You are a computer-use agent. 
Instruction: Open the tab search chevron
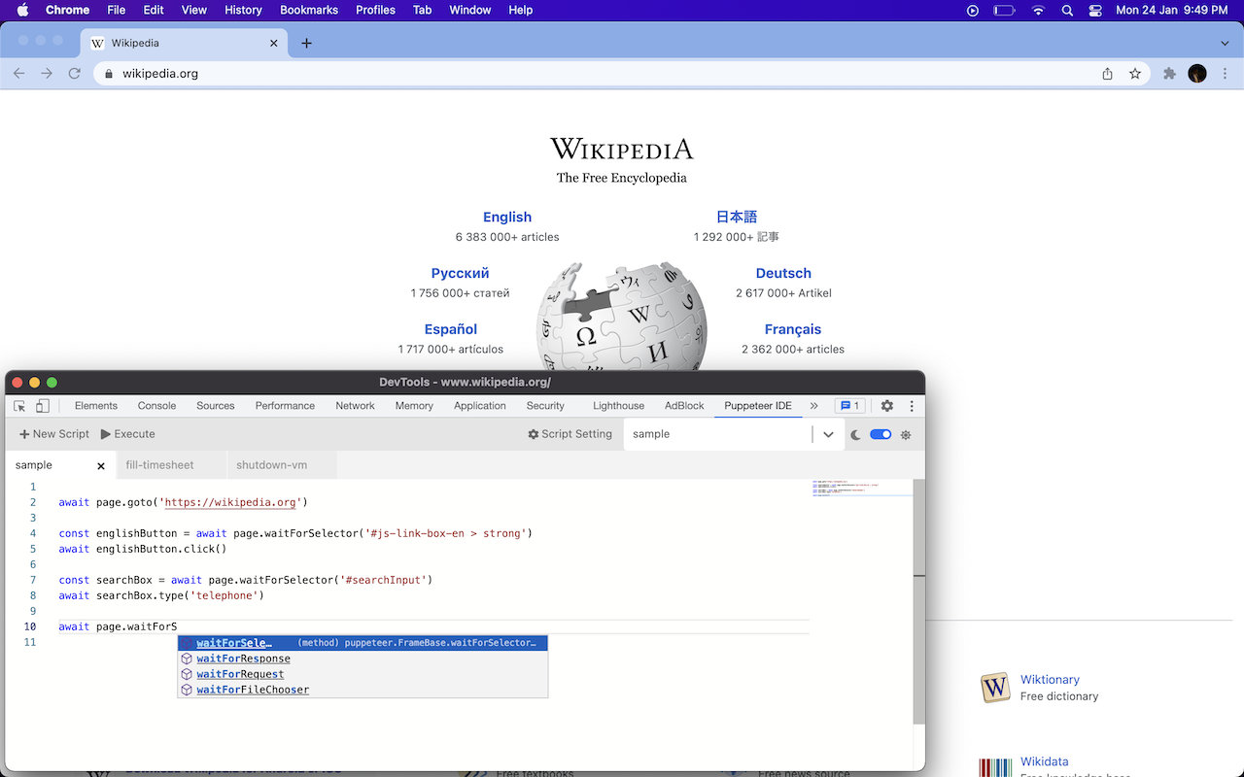pyautogui.click(x=1225, y=43)
